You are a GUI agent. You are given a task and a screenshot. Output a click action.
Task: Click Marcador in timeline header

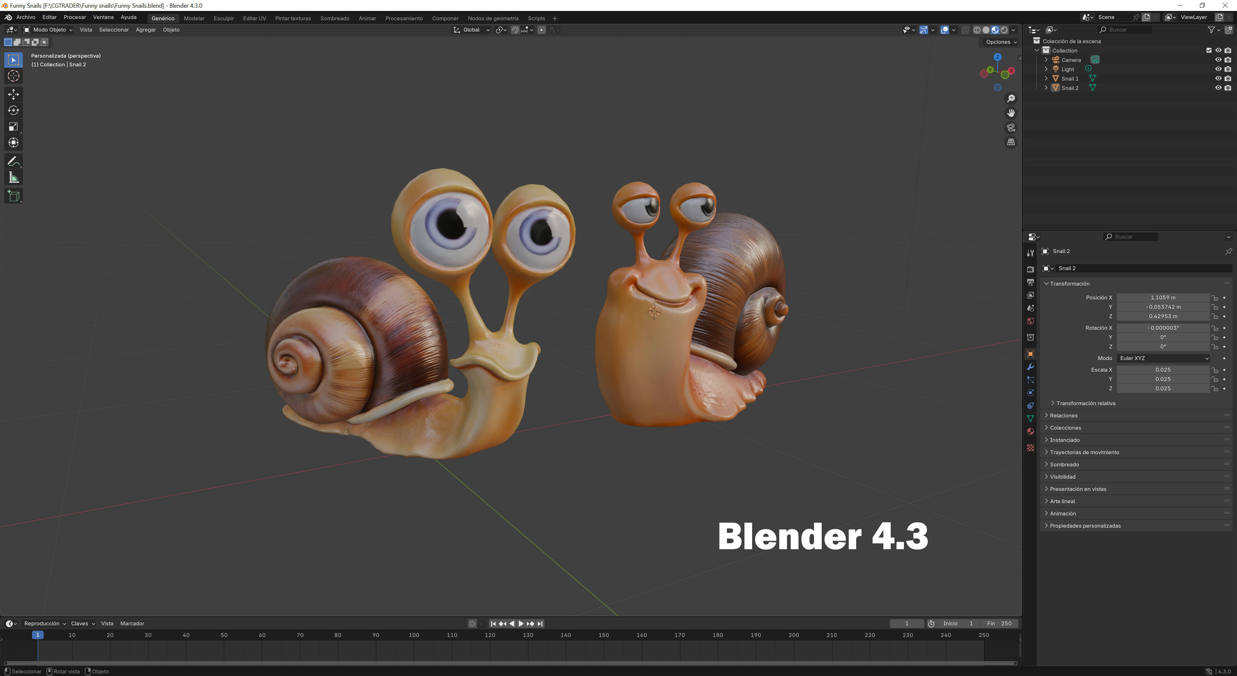132,624
